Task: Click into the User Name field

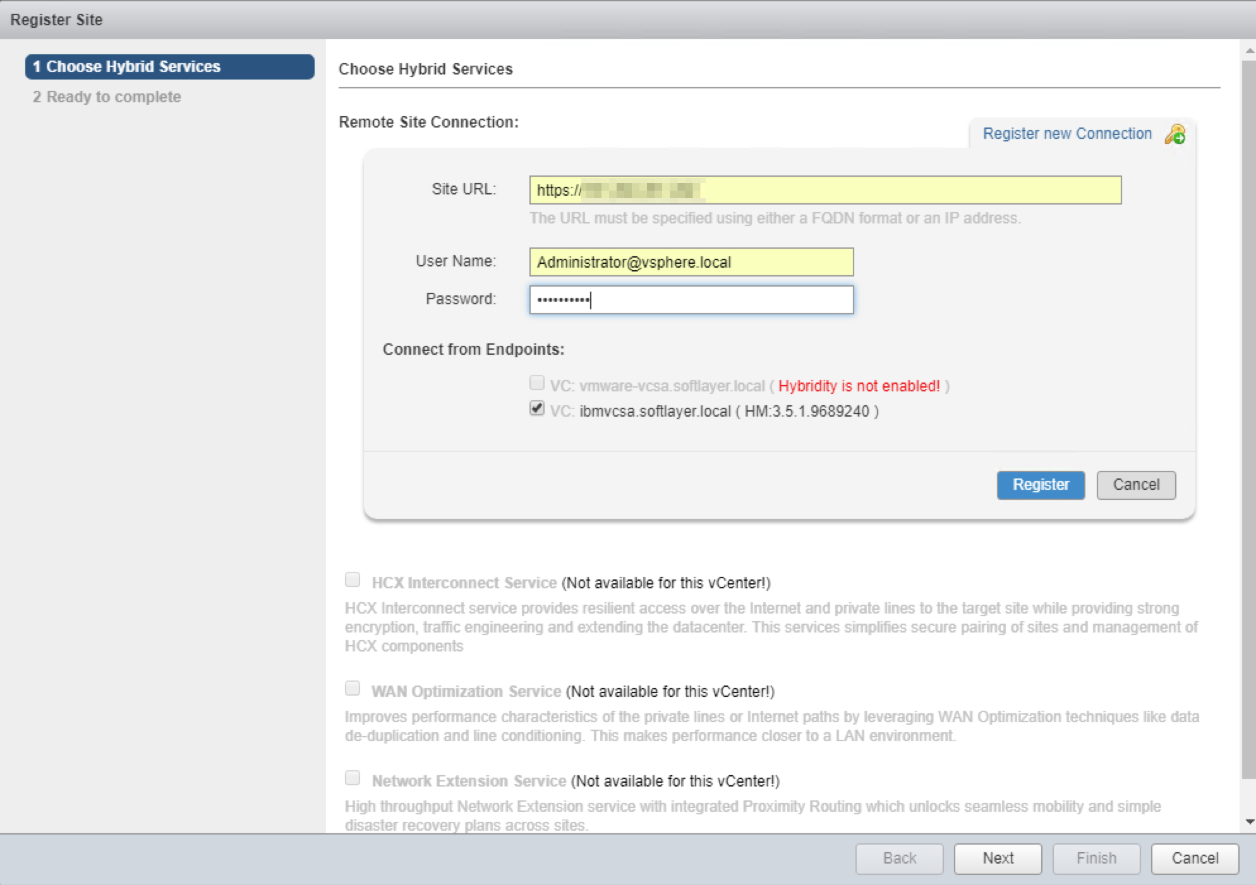Action: pos(691,262)
